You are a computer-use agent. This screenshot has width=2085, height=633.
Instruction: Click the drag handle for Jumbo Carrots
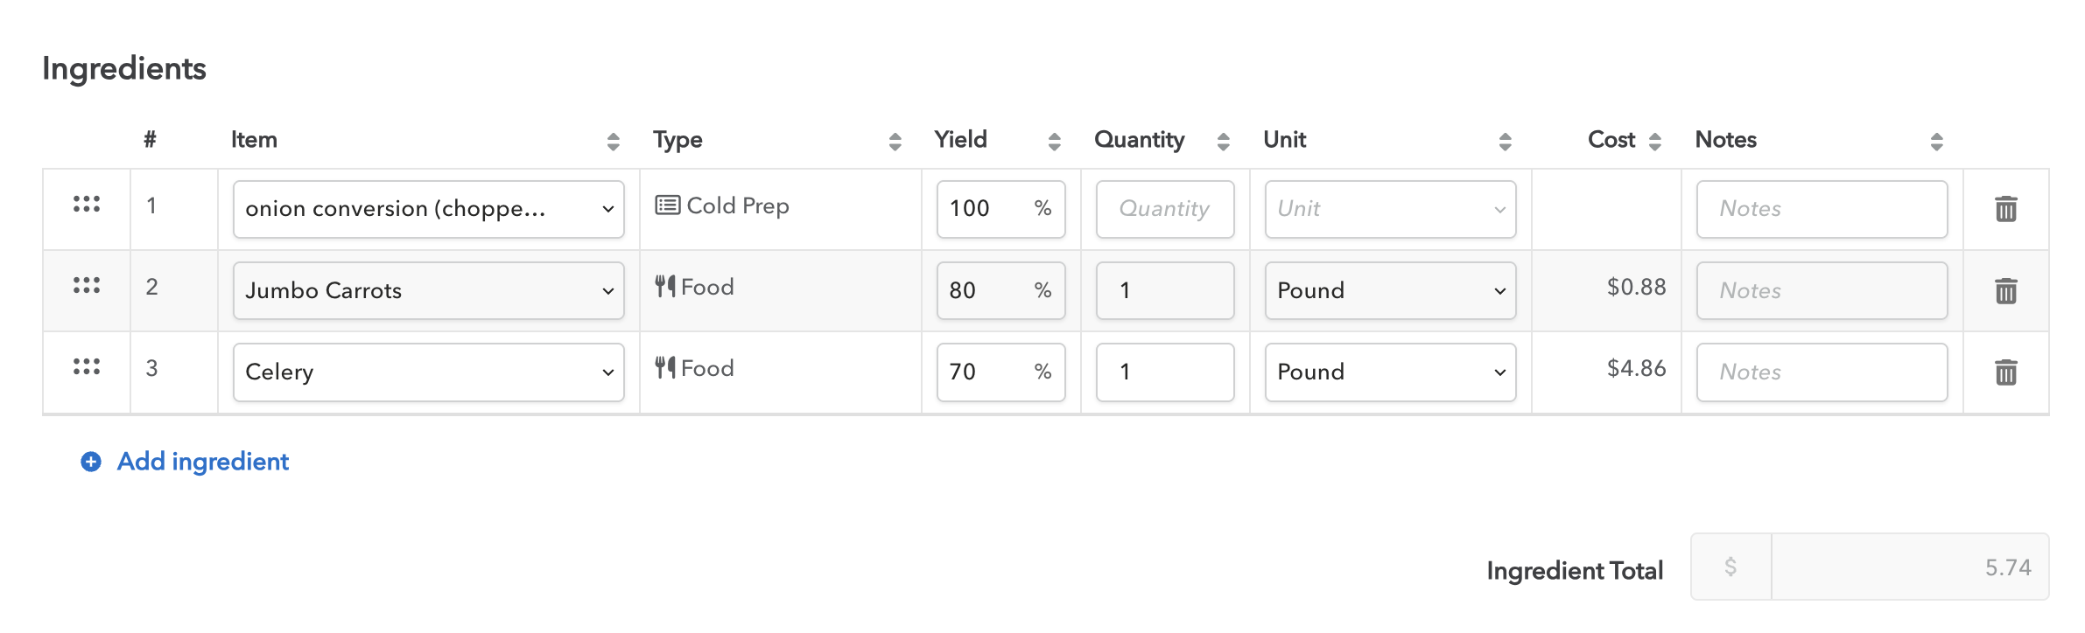coord(86,286)
